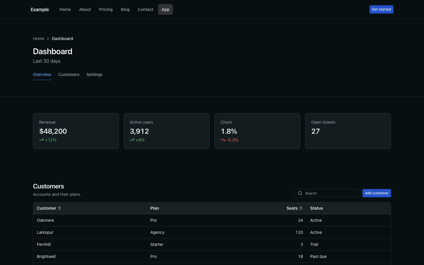This screenshot has width=424, height=265.
Task: Switch to the Customers tab
Action: click(x=69, y=74)
